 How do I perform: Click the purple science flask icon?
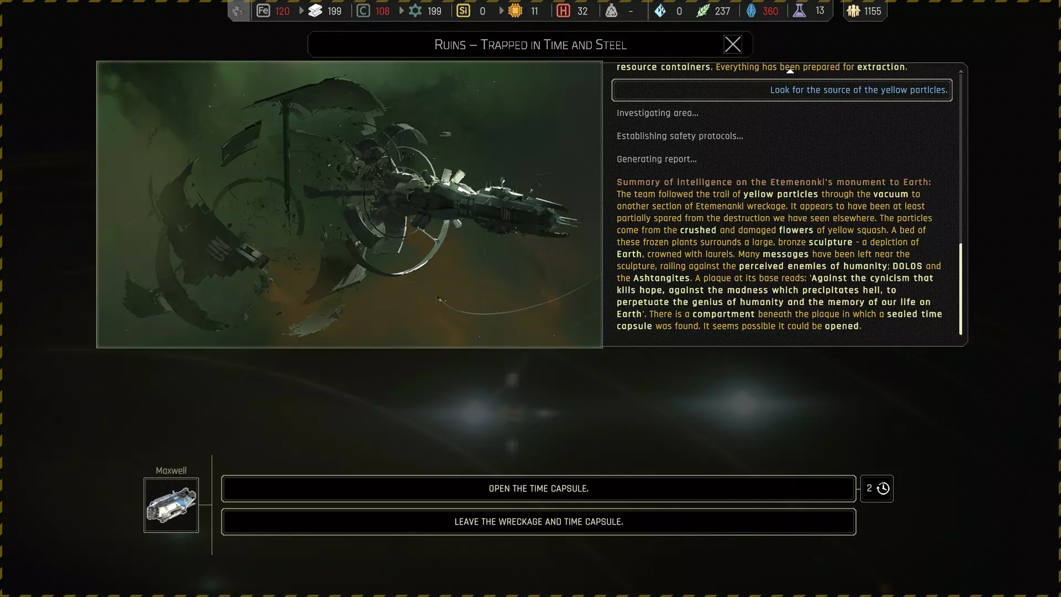(x=799, y=11)
